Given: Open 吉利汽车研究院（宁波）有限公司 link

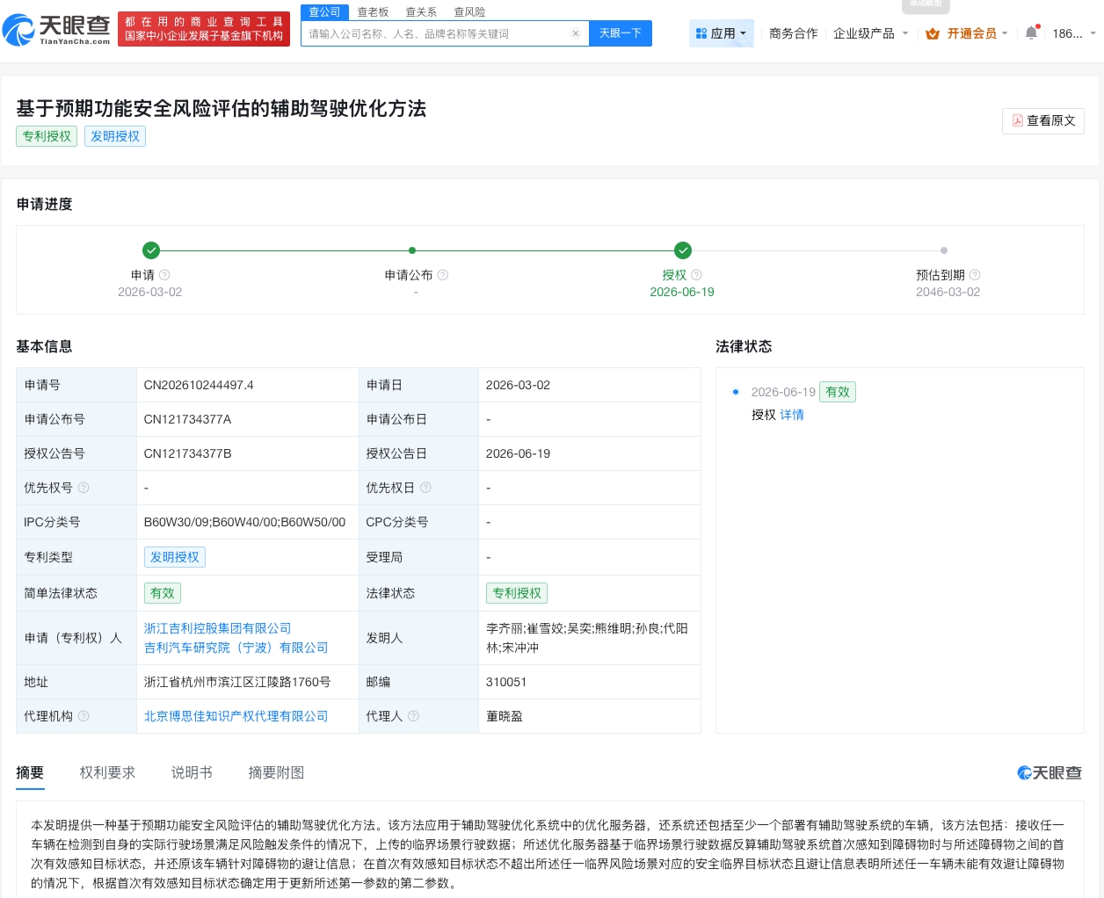Looking at the screenshot, I should pyautogui.click(x=236, y=648).
